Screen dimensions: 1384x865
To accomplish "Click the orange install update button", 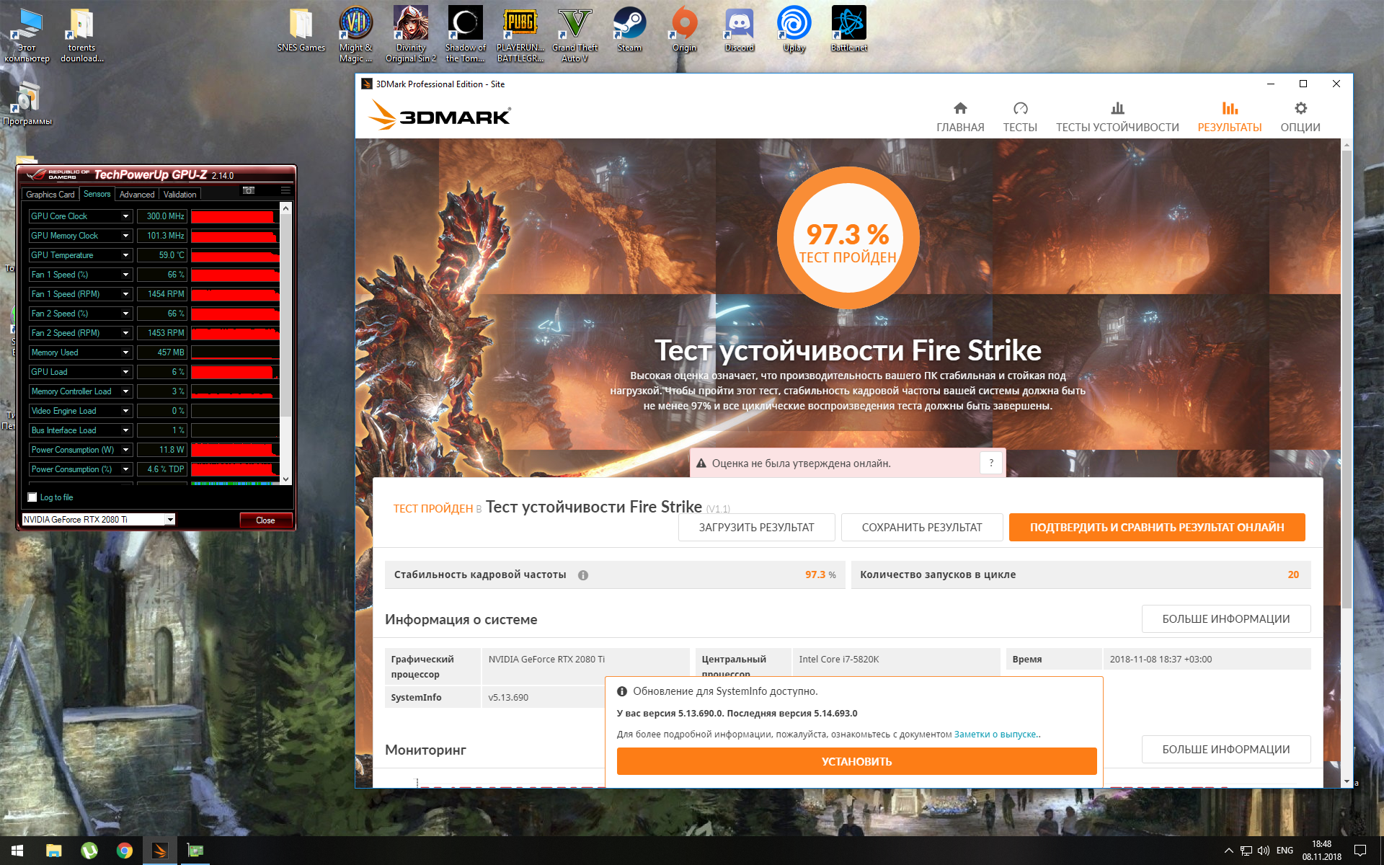I will click(x=856, y=761).
